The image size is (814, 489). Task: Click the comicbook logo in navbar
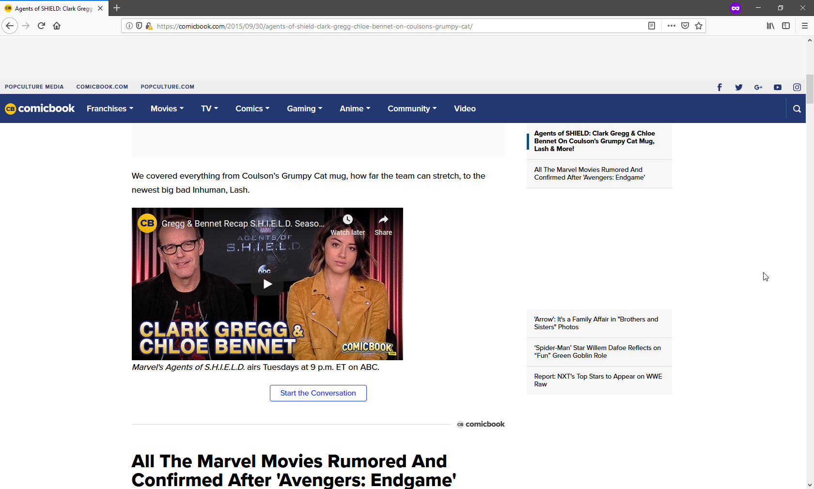[40, 108]
